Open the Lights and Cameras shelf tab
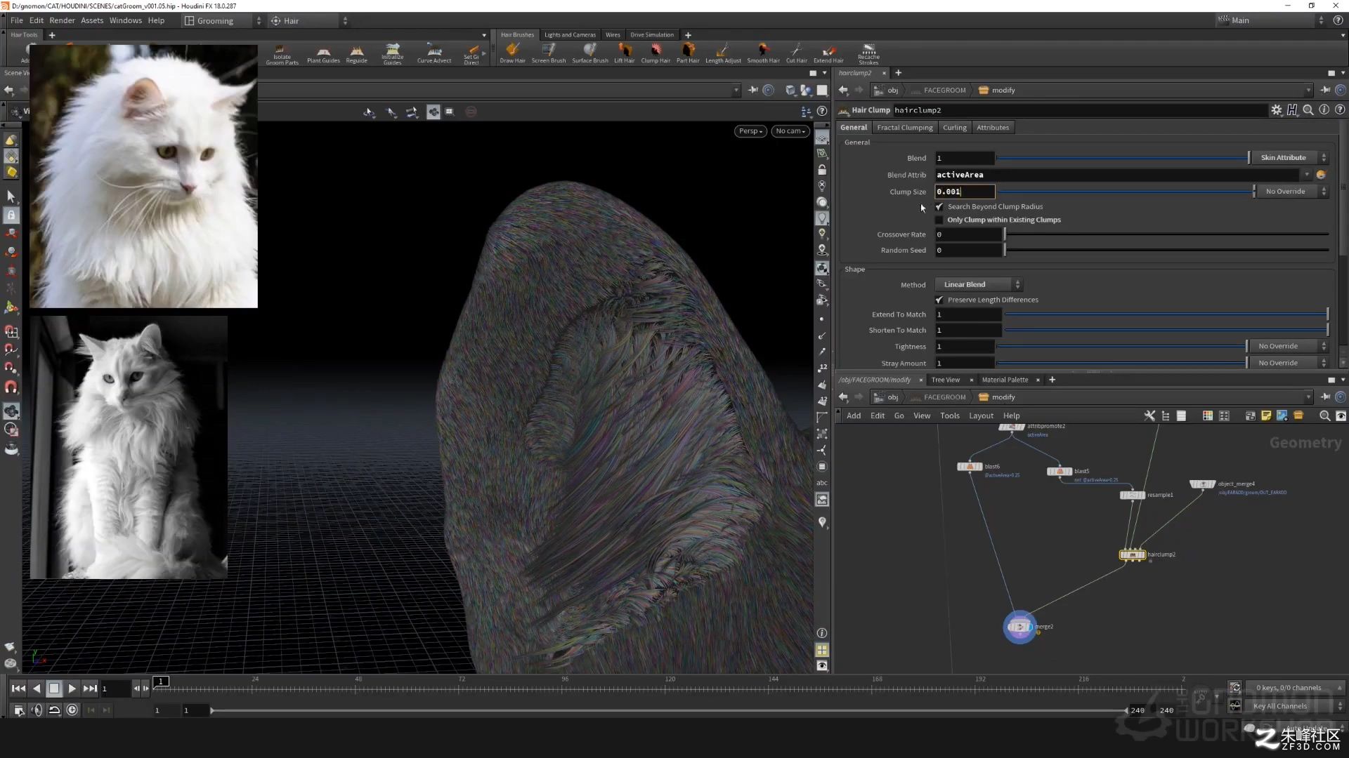The height and width of the screenshot is (758, 1349). [569, 35]
